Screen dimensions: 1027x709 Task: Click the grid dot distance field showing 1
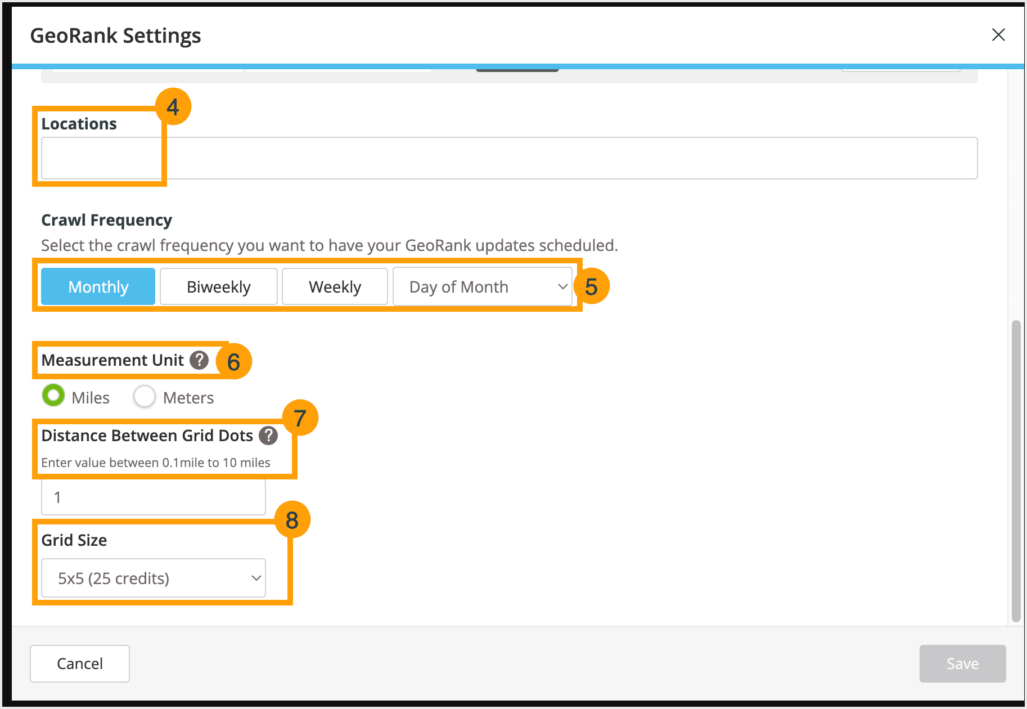click(152, 497)
